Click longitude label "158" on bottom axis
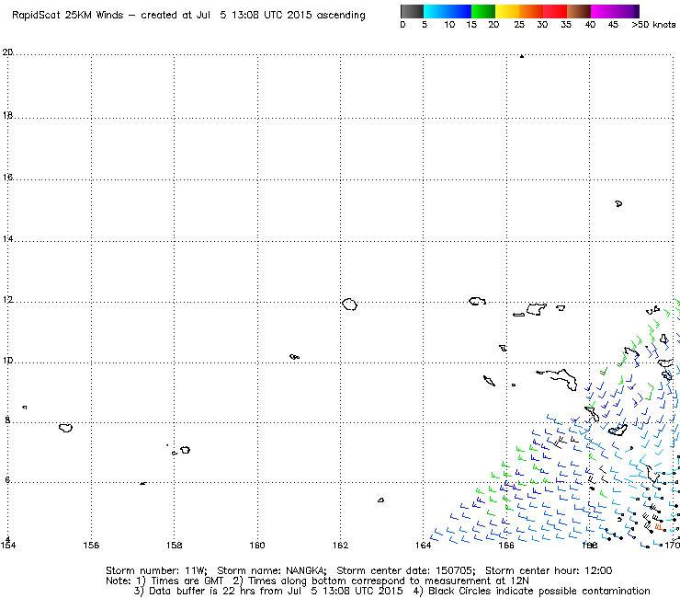Screen dimensions: 680x598 174,545
